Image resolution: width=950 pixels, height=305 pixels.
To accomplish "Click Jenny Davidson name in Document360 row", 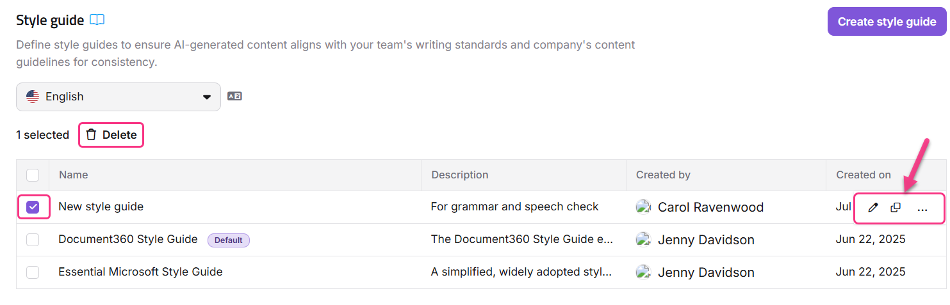I will (706, 240).
